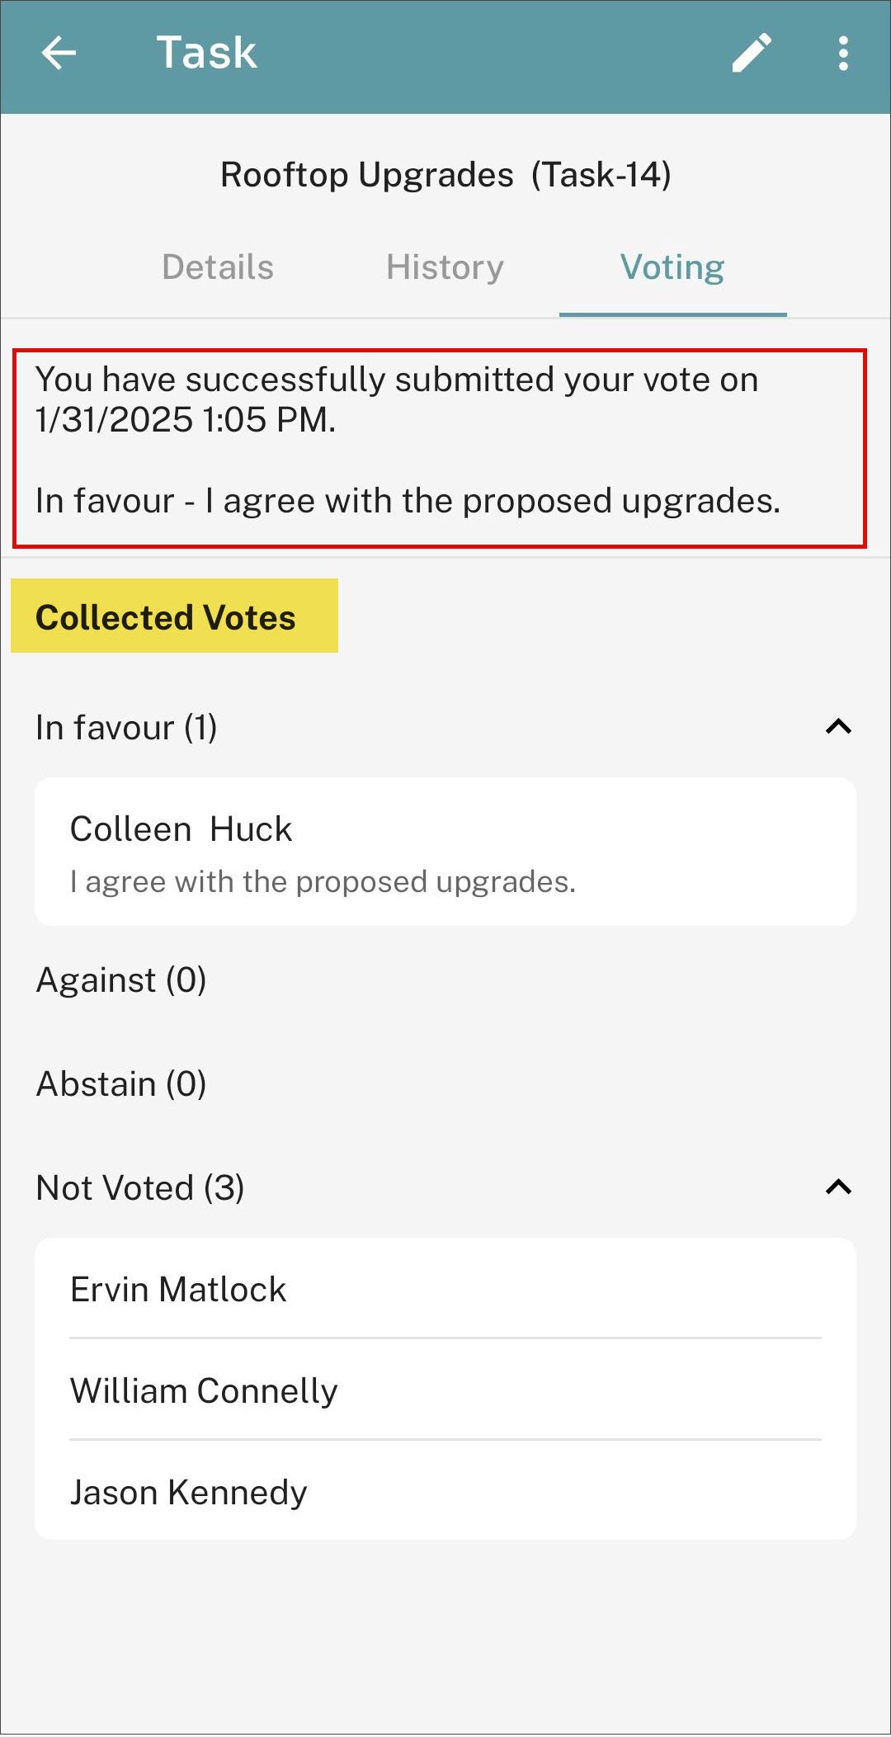
Task: Select the Voting tab
Action: pos(672,267)
